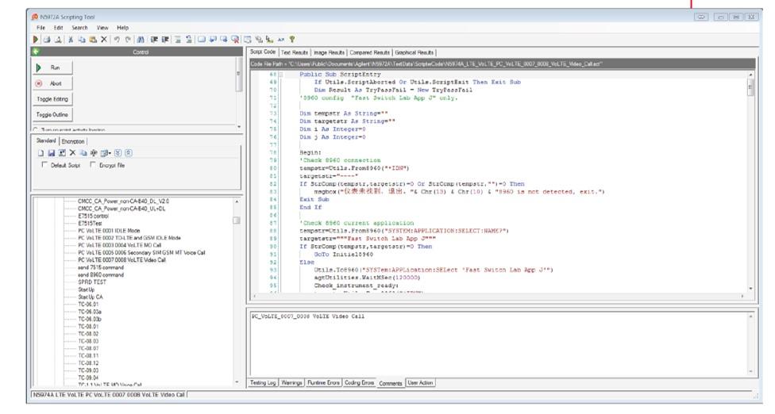Toggle the Encrypt File checkbox
The height and width of the screenshot is (414, 775).
point(93,165)
